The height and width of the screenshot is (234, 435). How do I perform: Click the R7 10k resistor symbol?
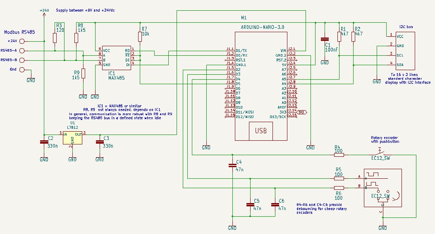(140, 37)
